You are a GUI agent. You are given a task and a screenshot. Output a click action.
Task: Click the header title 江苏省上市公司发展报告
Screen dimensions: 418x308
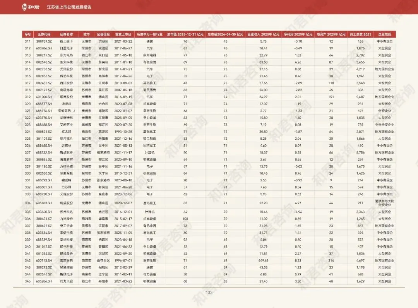tap(69, 7)
